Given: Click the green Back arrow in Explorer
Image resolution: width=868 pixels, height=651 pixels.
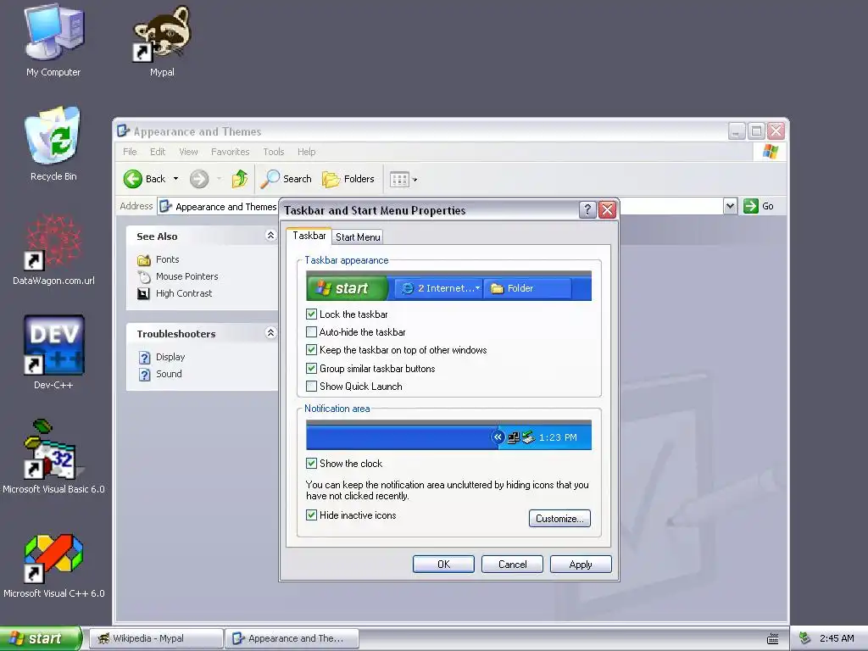Looking at the screenshot, I should [x=133, y=179].
